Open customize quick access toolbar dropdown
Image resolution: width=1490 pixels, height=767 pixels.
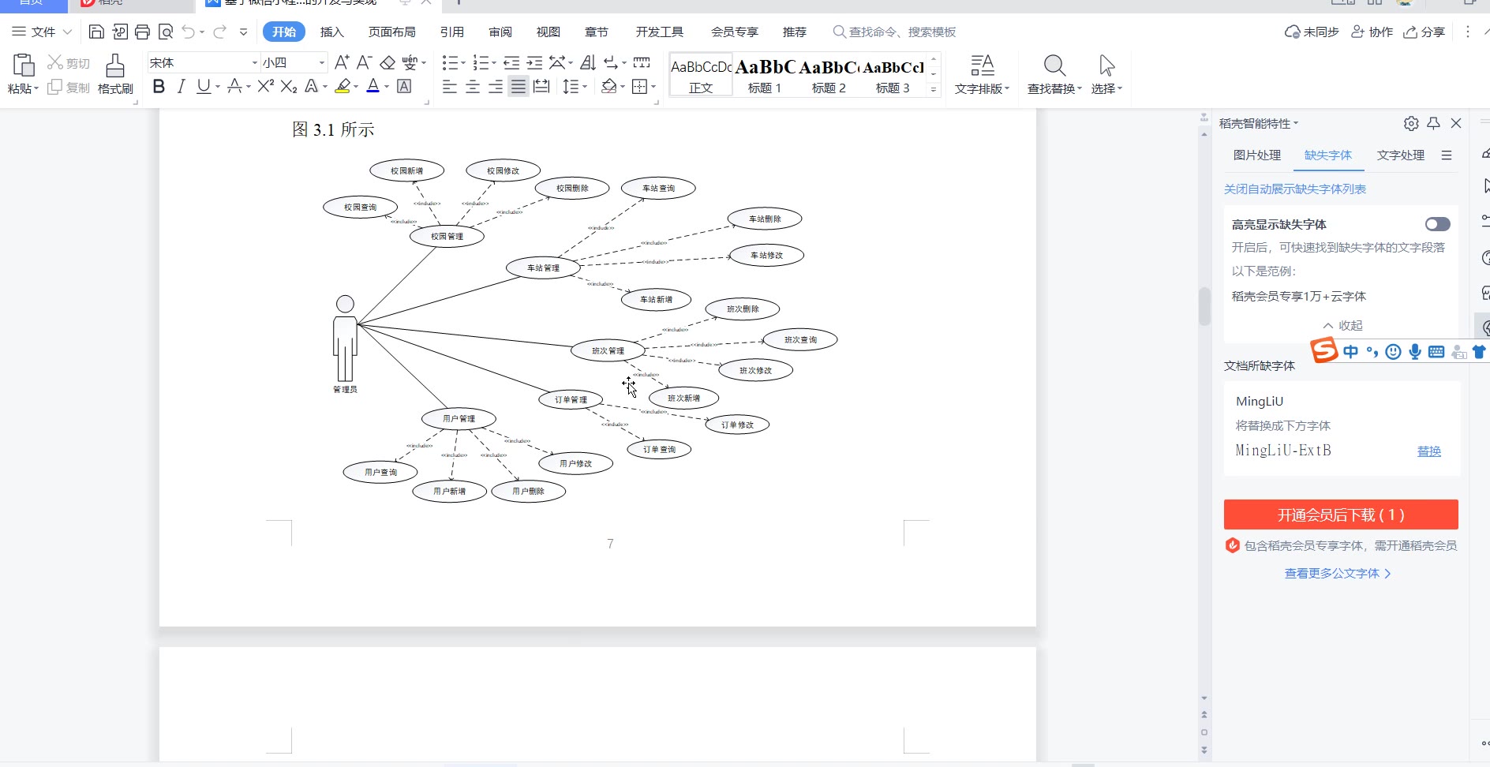[243, 32]
